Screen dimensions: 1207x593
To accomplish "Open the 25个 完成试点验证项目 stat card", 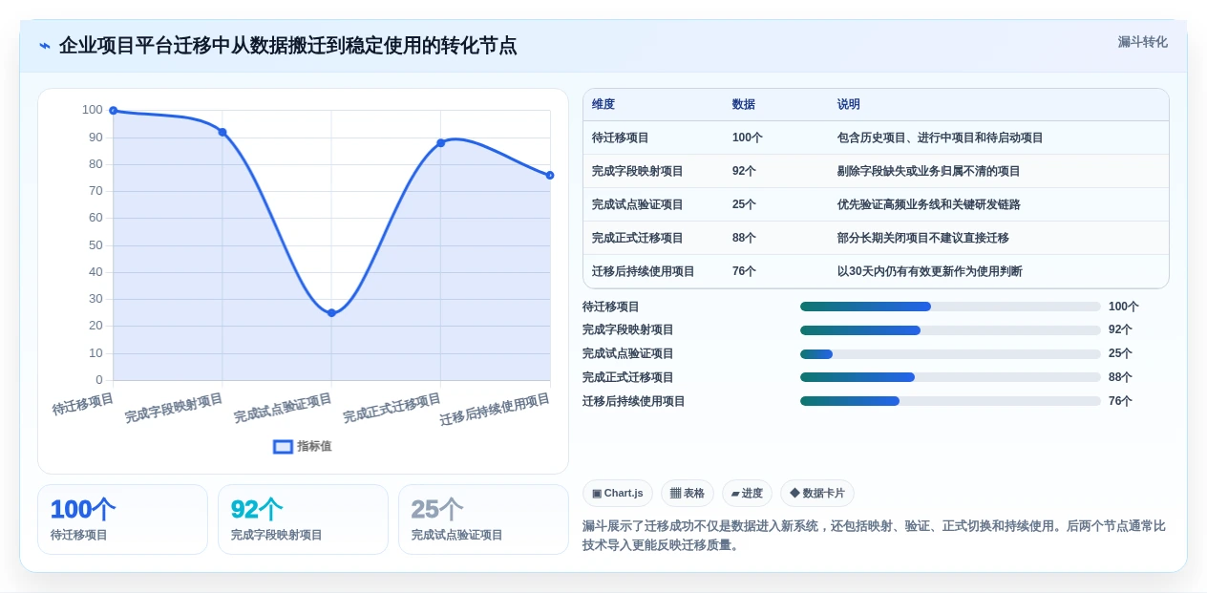I will click(483, 519).
